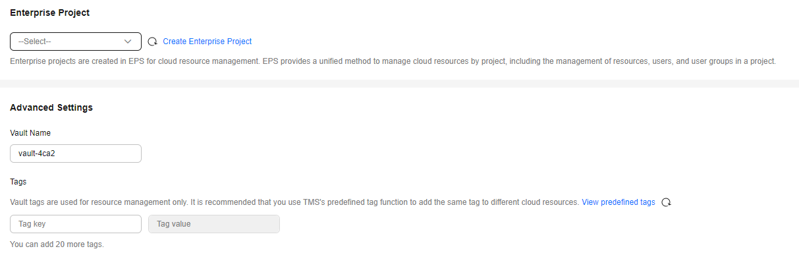Click the Vault Name field label
This screenshot has width=799, height=253.
click(x=30, y=133)
